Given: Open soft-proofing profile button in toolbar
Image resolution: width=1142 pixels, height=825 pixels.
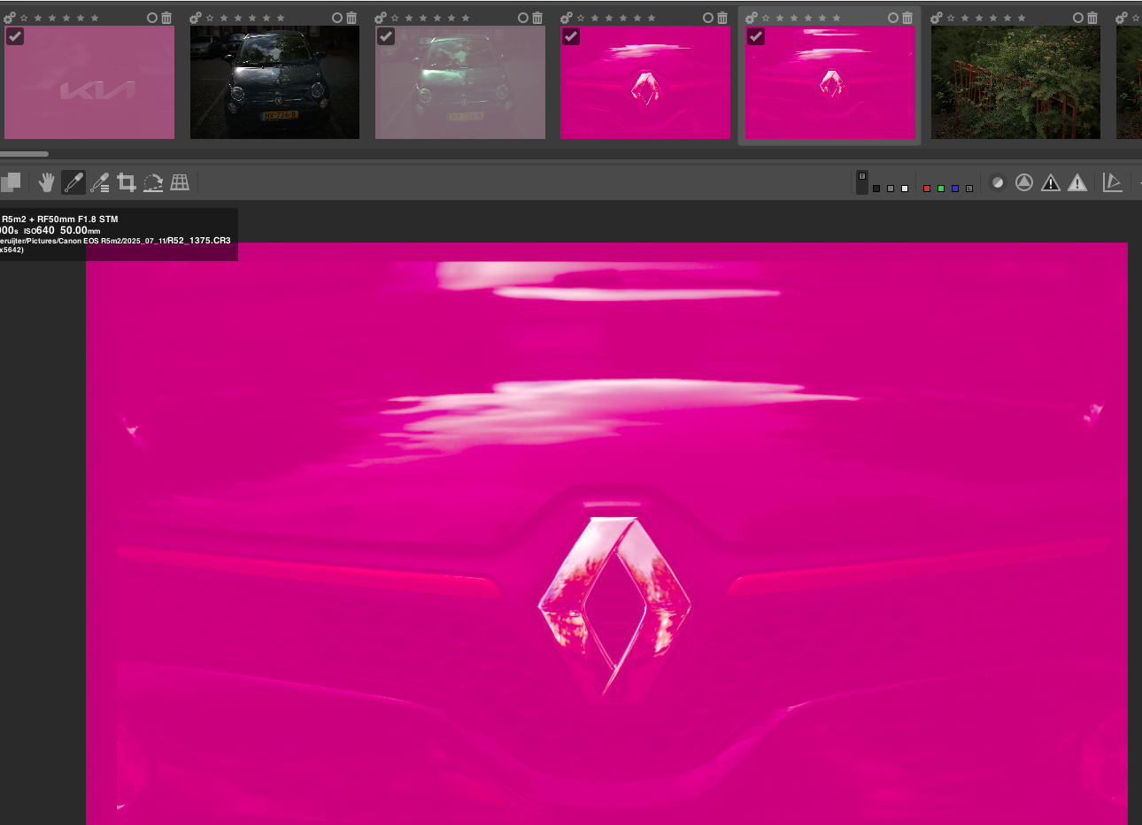Looking at the screenshot, I should click(1113, 182).
